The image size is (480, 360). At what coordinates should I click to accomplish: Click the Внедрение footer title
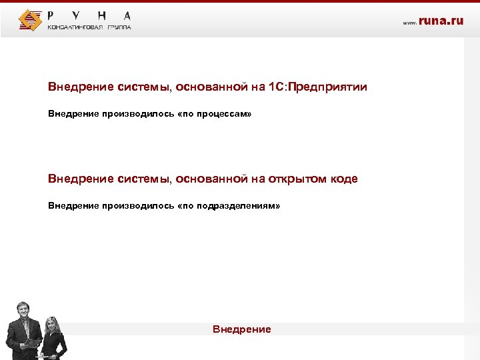coord(242,329)
